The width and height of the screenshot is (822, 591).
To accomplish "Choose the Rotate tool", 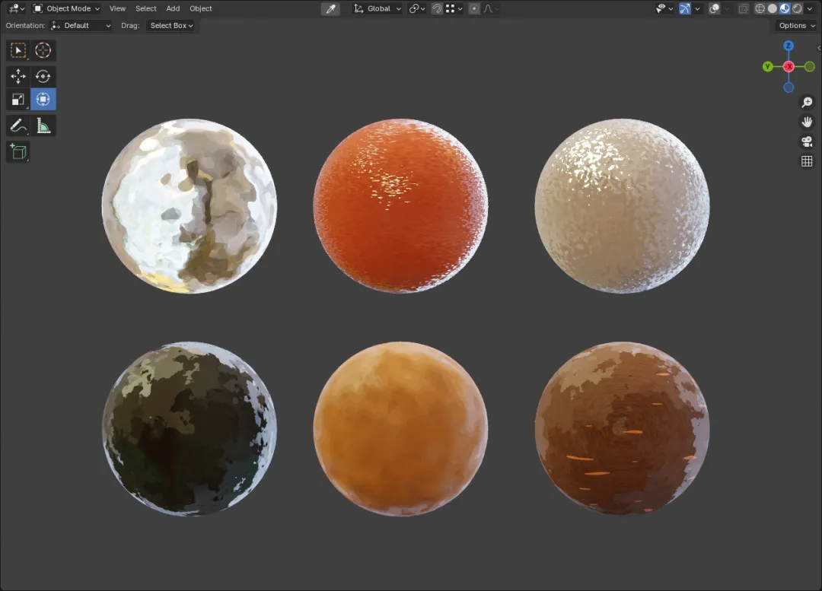I will pyautogui.click(x=43, y=77).
